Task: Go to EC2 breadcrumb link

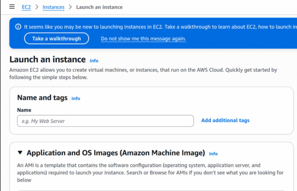Action: [x=26, y=7]
